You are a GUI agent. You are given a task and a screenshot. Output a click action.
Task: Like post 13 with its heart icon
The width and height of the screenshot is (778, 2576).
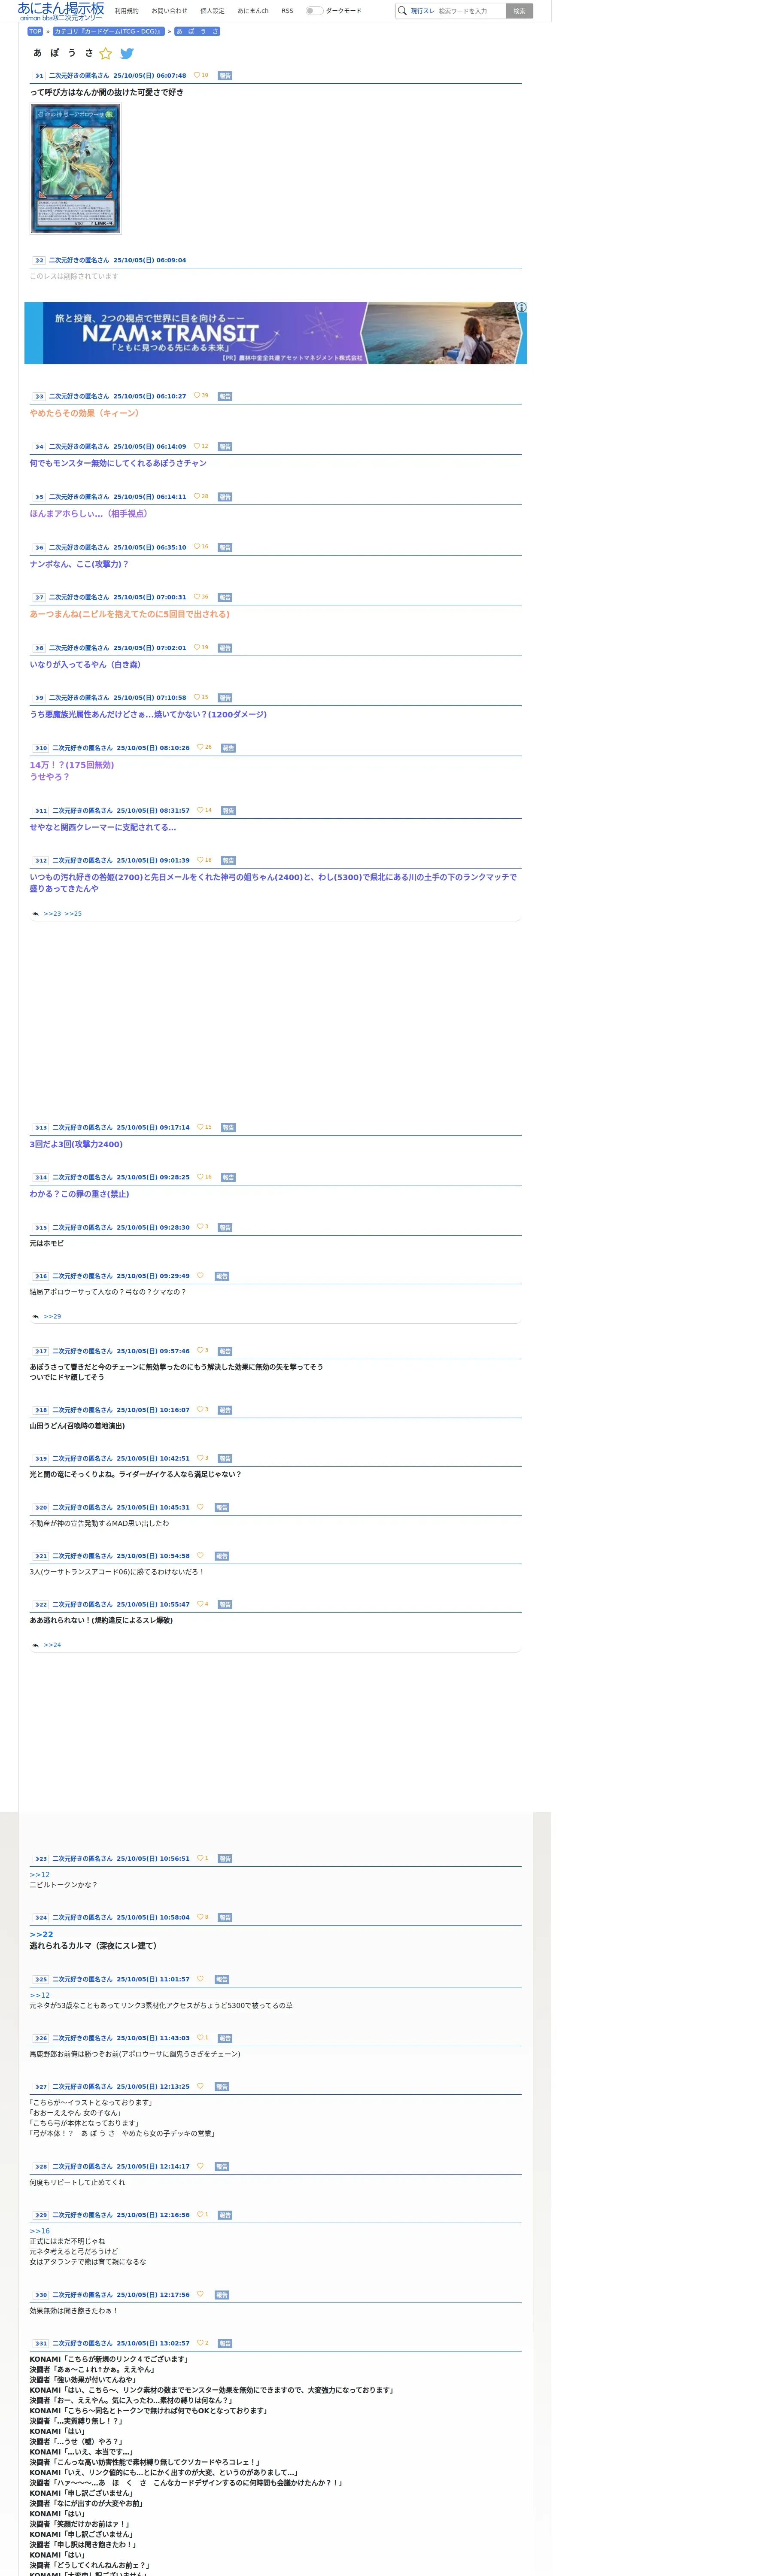click(200, 1127)
